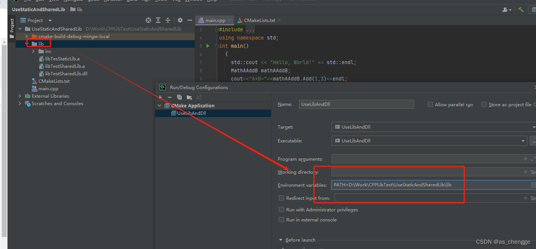
Task: Expand the Before launch section
Action: (x=281, y=240)
